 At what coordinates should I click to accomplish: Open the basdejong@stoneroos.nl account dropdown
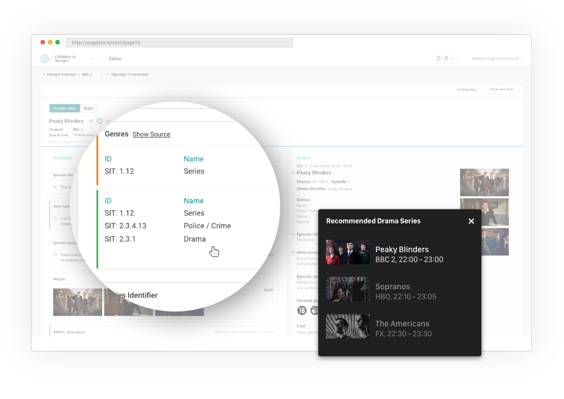point(497,58)
